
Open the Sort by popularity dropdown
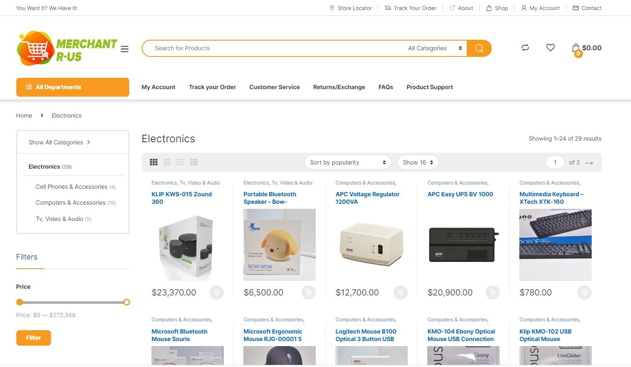pos(348,162)
